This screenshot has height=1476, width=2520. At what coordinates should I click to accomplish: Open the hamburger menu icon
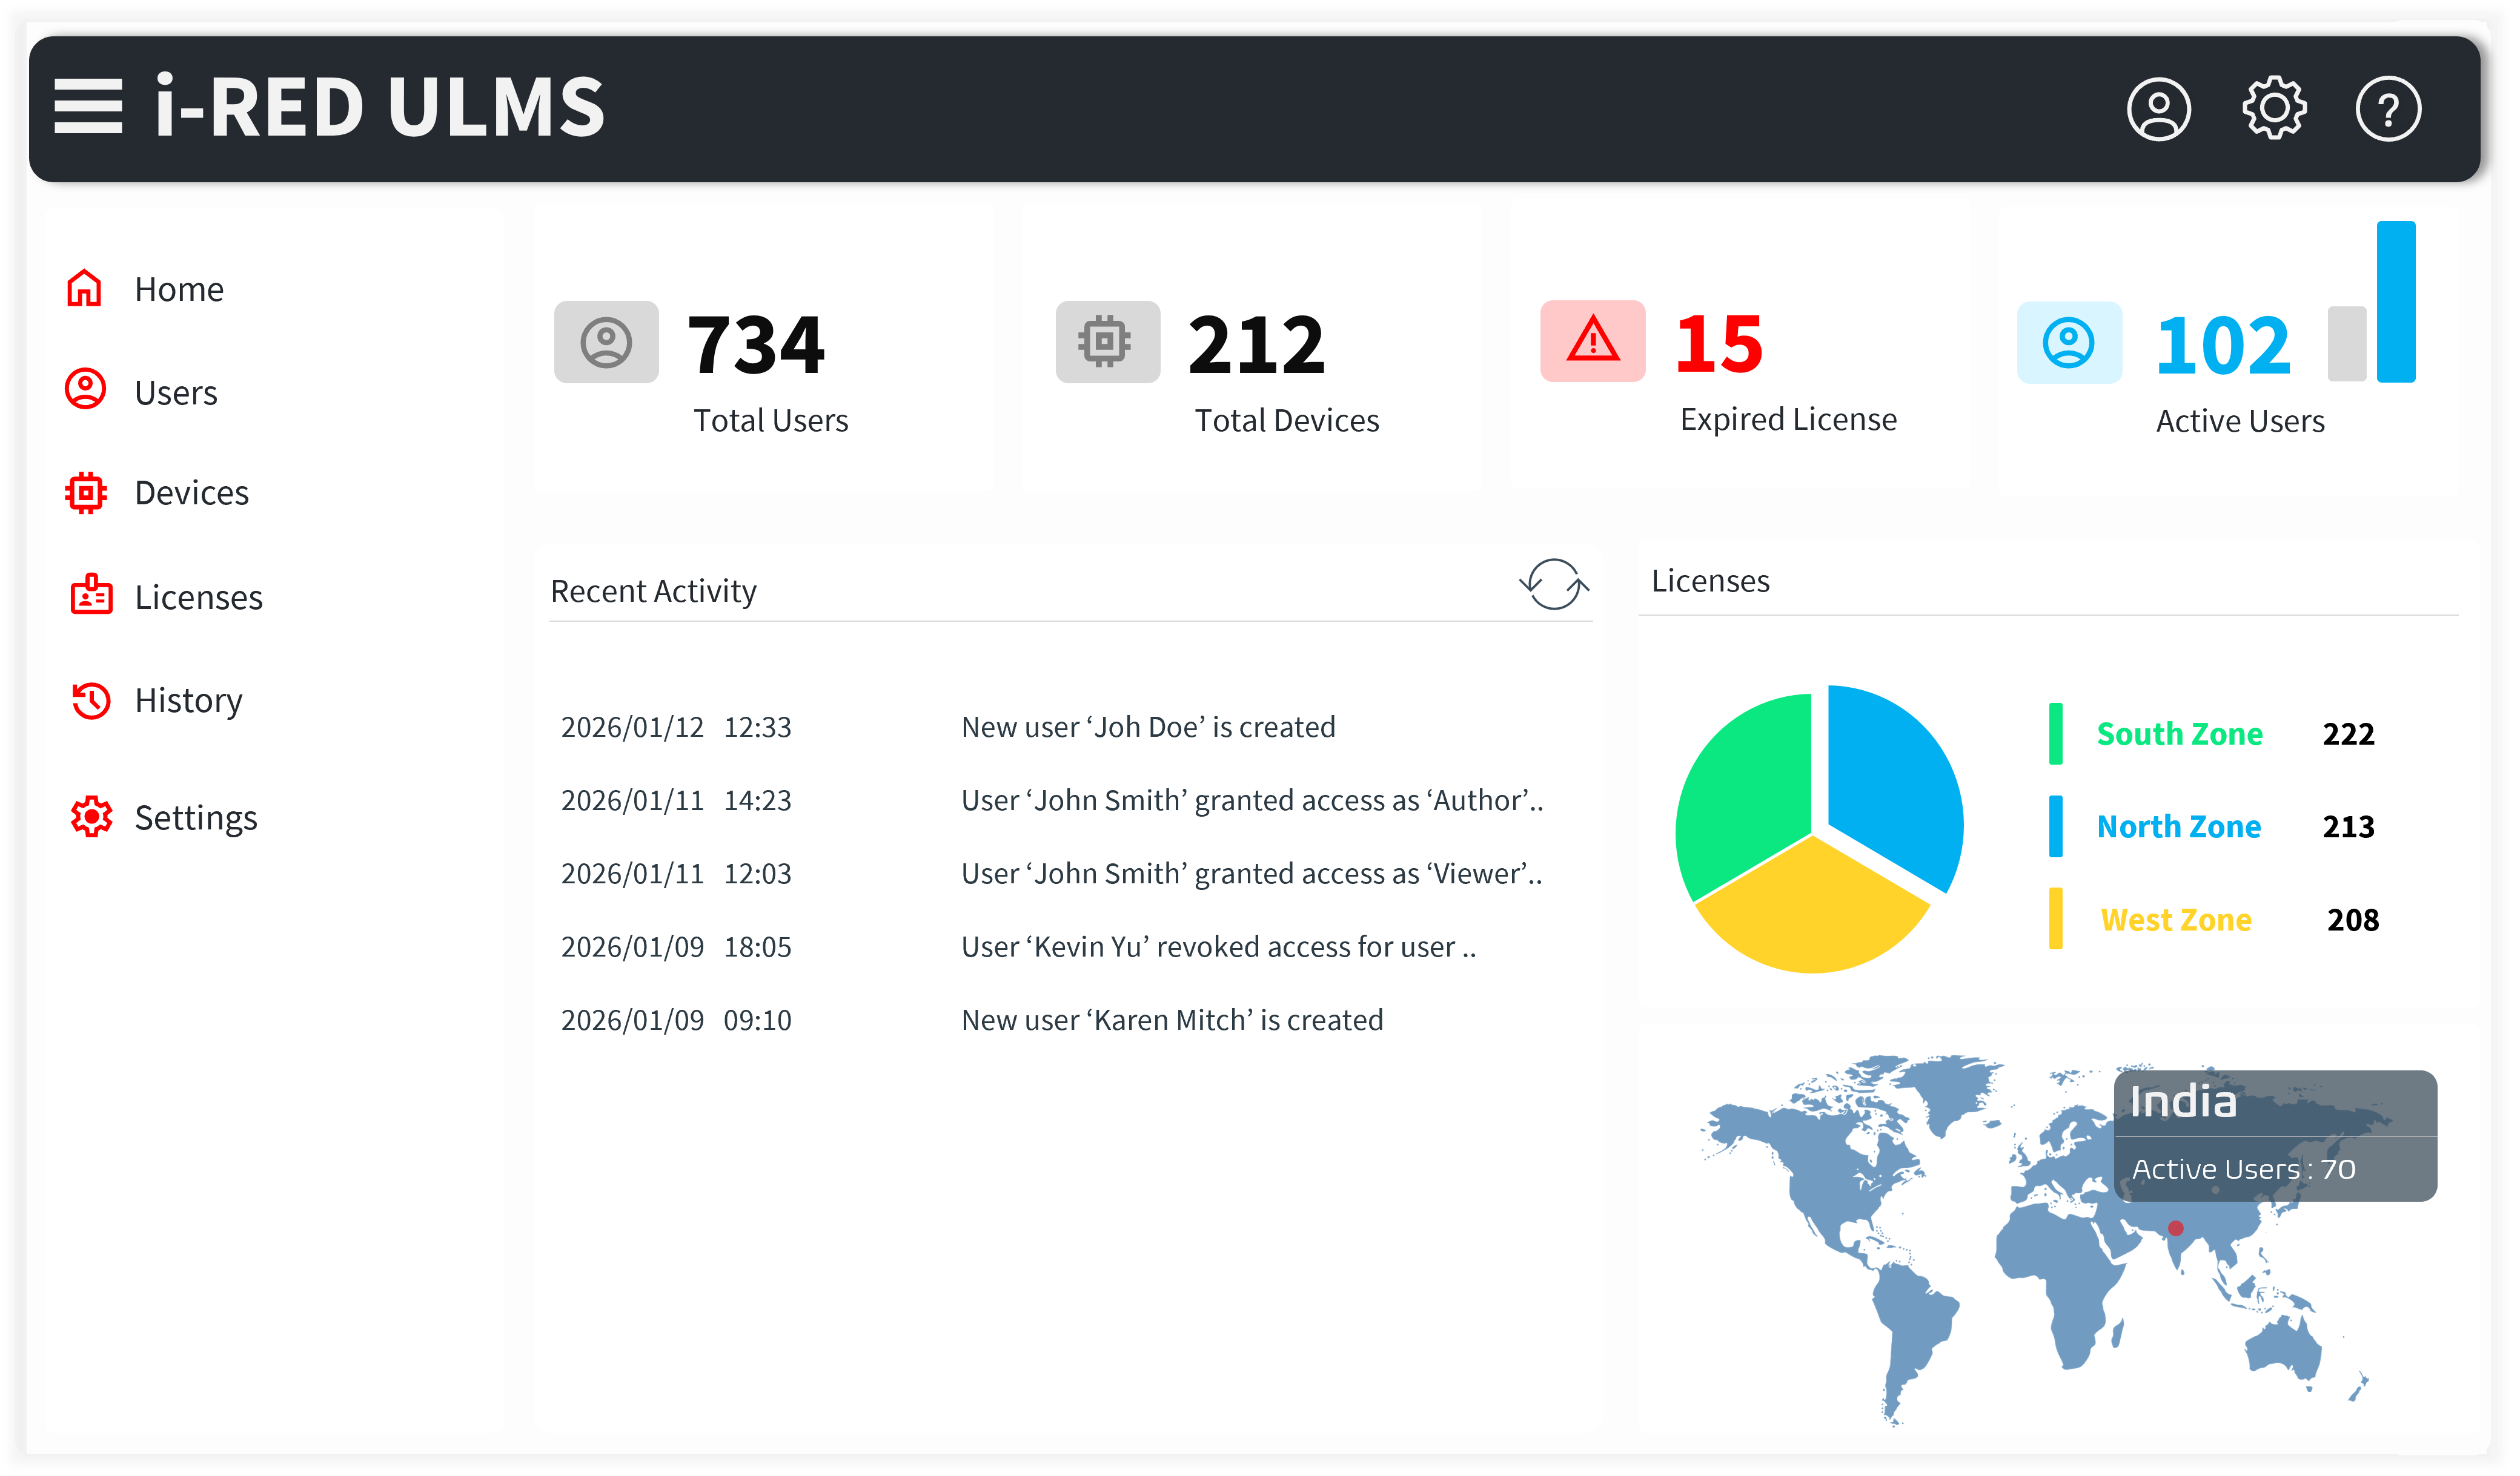click(x=88, y=107)
